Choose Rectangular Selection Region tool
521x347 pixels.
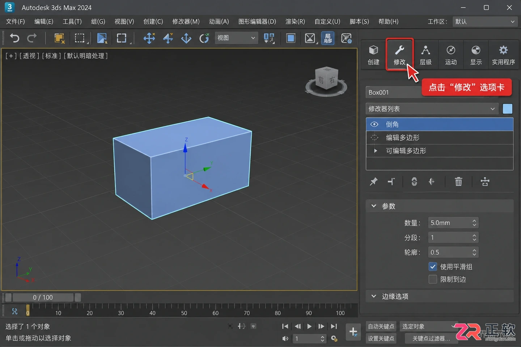(x=80, y=38)
